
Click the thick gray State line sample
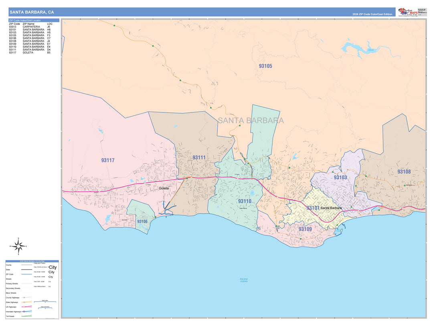[x=27, y=270]
